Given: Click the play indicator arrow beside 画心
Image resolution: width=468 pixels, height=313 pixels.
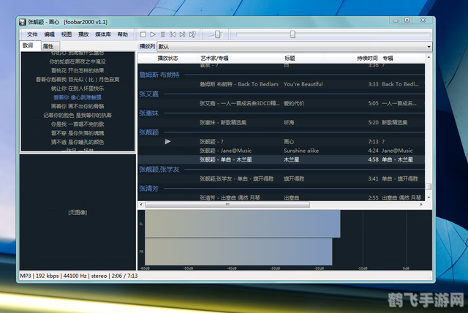Looking at the screenshot, I should tap(167, 142).
